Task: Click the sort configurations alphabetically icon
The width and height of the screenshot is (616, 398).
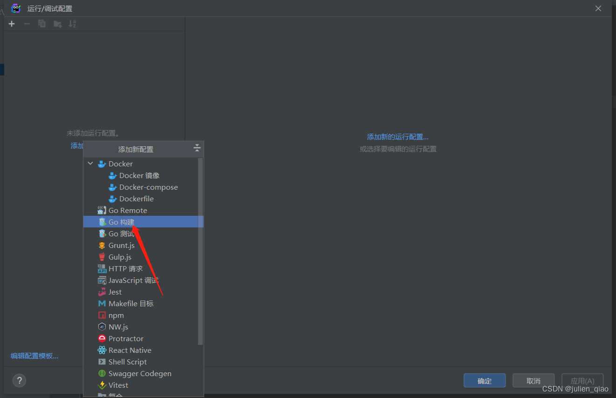Action: point(72,24)
